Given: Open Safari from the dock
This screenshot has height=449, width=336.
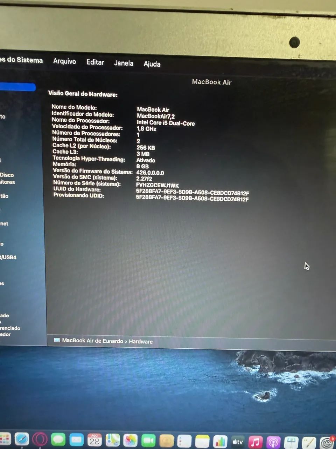Looking at the screenshot, I should coord(22,440).
